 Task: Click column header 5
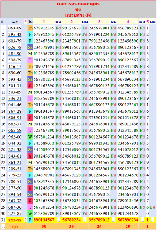[148, 22]
